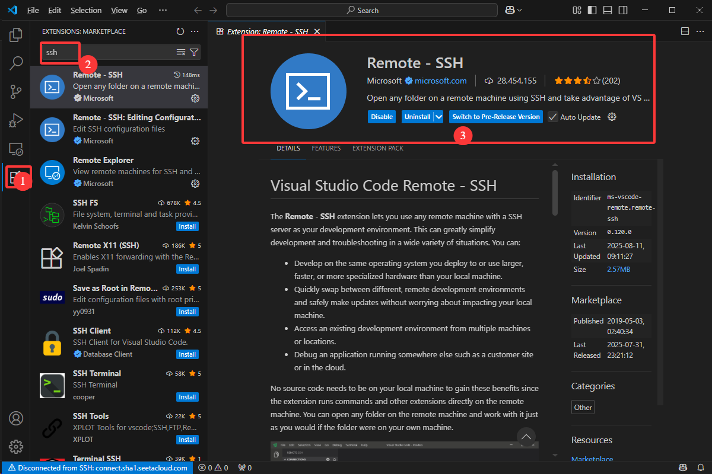Screen dimensions: 712x474
Task: Install the Save as Root extension
Action: (187, 312)
